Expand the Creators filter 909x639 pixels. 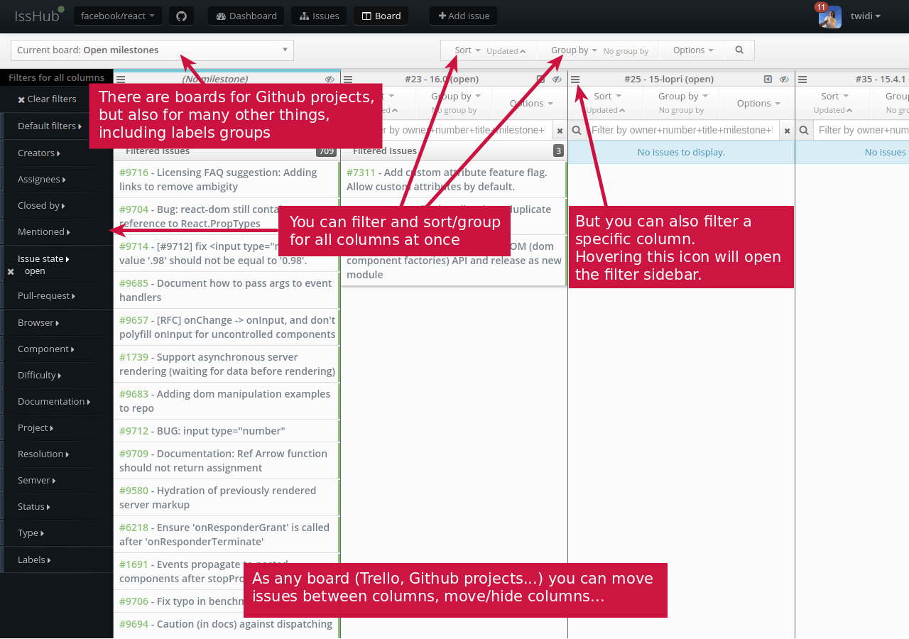[39, 153]
